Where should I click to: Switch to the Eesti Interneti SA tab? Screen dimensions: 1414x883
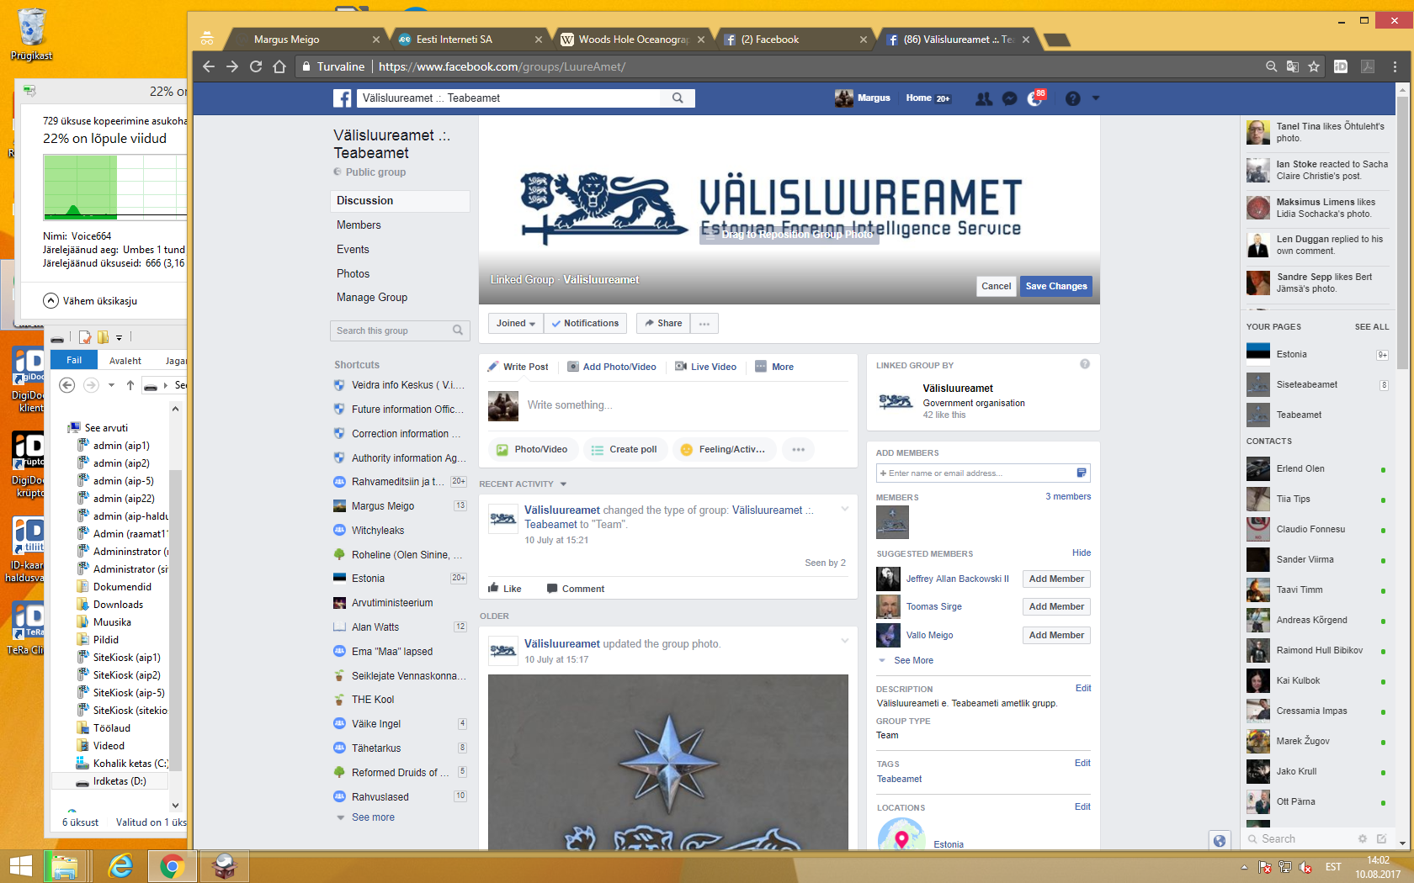click(x=467, y=40)
